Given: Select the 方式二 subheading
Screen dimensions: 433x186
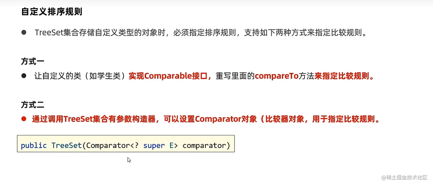Looking at the screenshot, I should [x=33, y=105].
